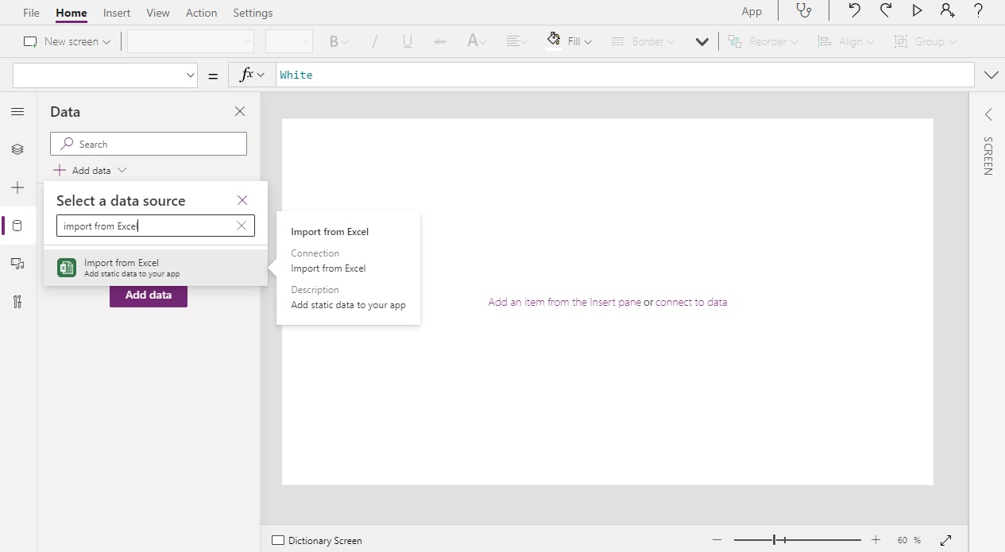Viewport: 1005px width, 552px height.
Task: Expand the New screen dropdown
Action: [x=105, y=41]
